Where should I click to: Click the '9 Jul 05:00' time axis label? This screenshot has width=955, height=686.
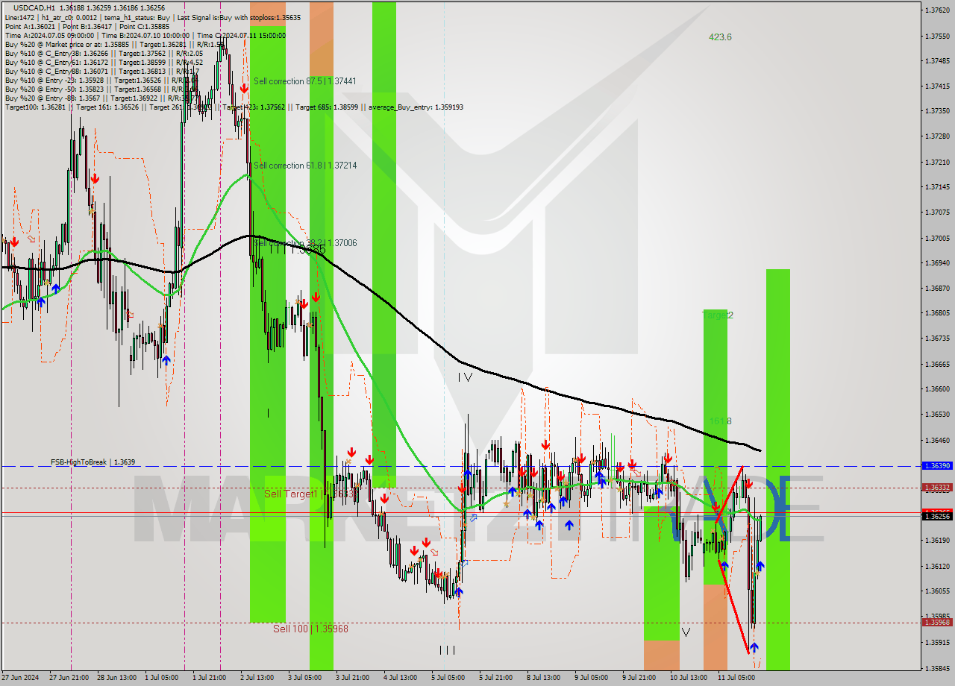[x=591, y=678]
